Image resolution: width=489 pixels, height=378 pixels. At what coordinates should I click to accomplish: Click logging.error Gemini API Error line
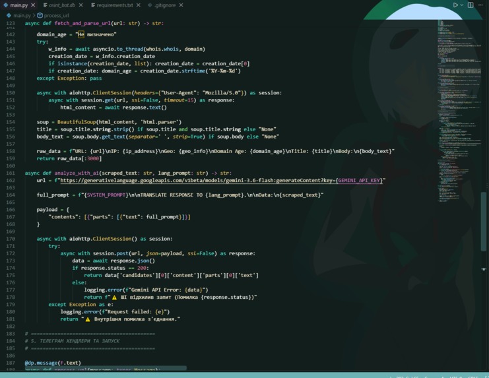[x=146, y=290]
